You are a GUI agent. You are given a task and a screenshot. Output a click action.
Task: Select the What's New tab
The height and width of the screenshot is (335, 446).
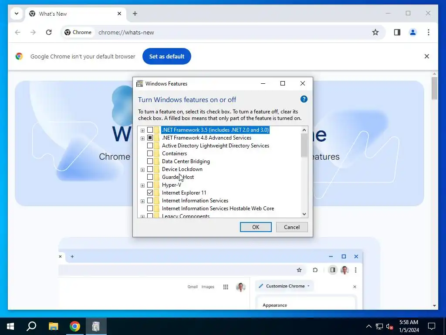tap(76, 14)
